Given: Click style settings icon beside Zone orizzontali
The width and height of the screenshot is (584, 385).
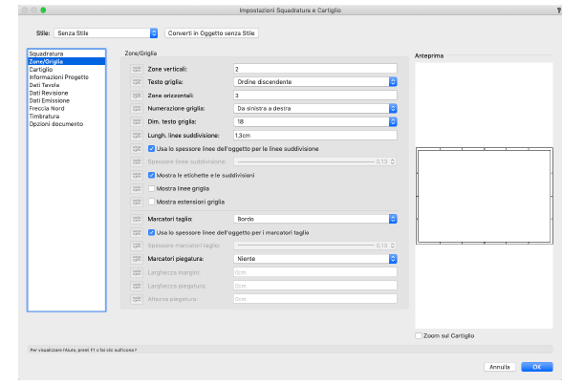Looking at the screenshot, I should (x=137, y=96).
